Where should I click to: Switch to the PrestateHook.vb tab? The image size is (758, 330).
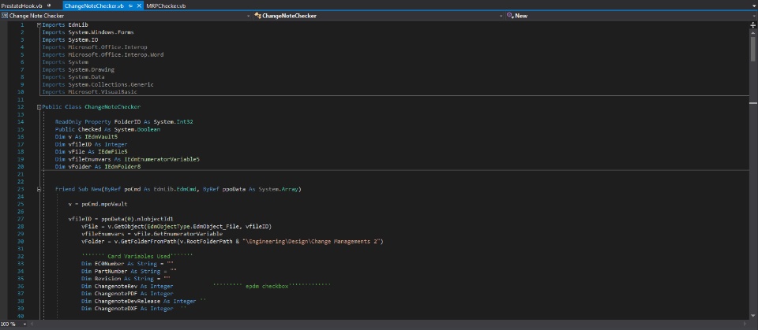click(x=21, y=6)
